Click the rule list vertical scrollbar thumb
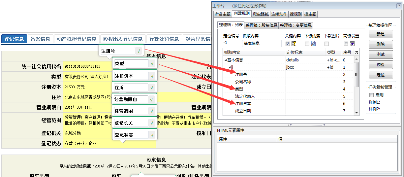 [356, 75]
